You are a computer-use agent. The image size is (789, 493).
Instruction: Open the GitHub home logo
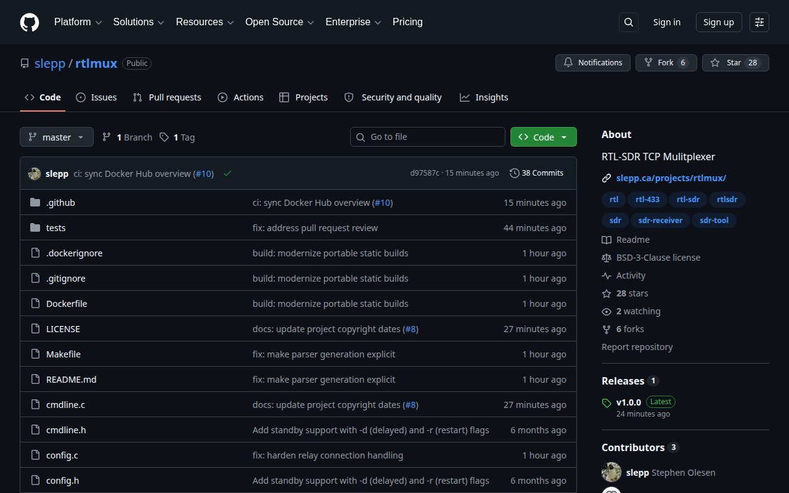[x=30, y=22]
